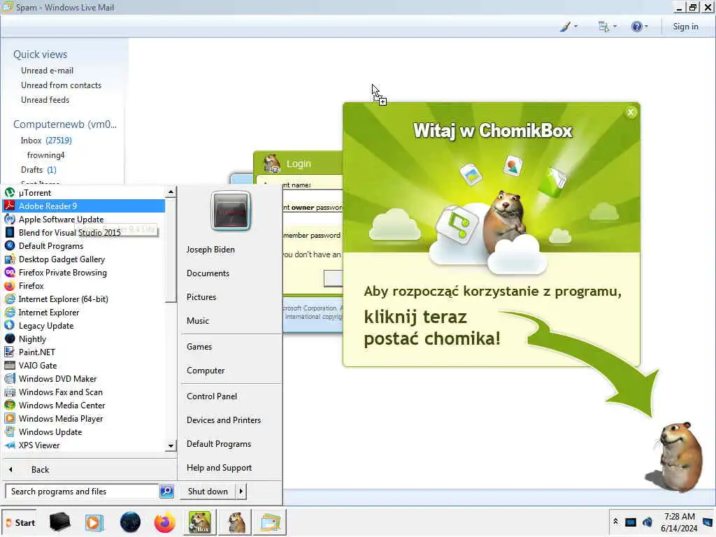Switch to ChomikBox taskbar button
This screenshot has width=716, height=537.
[200, 522]
